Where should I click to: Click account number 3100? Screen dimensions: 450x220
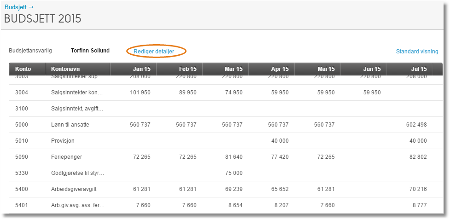[22, 109]
